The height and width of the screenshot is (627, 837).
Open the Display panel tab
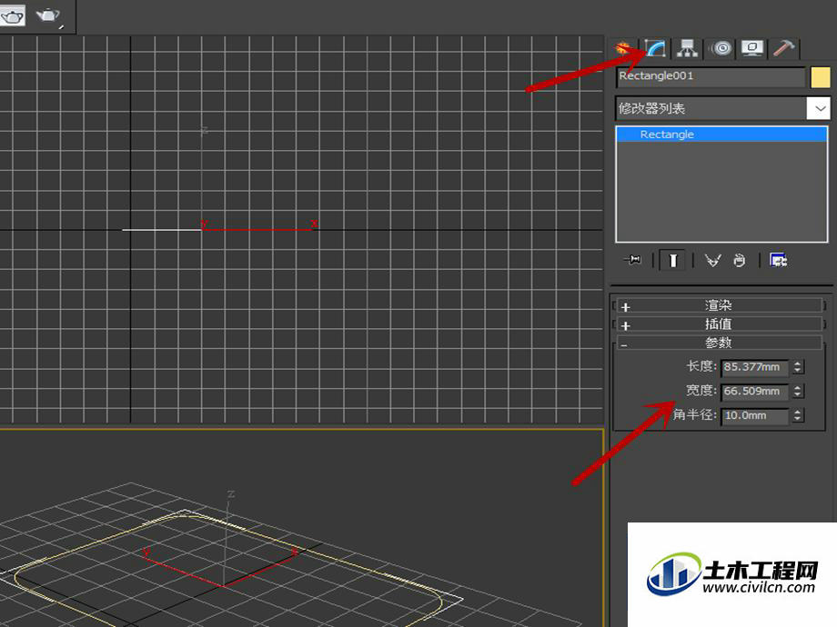[752, 48]
